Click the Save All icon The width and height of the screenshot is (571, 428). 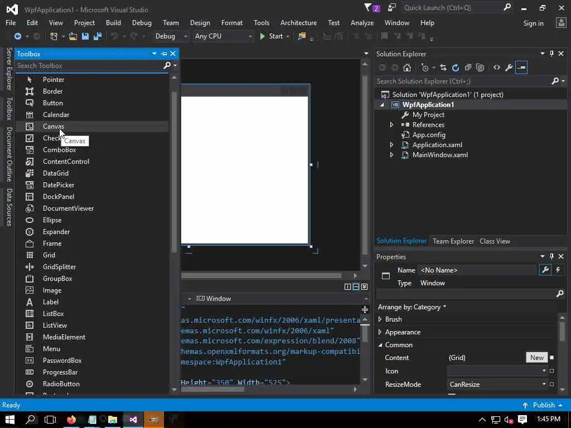pos(98,36)
